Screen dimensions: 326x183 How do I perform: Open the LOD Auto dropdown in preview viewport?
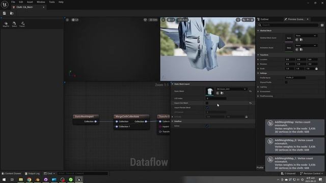coord(183,20)
